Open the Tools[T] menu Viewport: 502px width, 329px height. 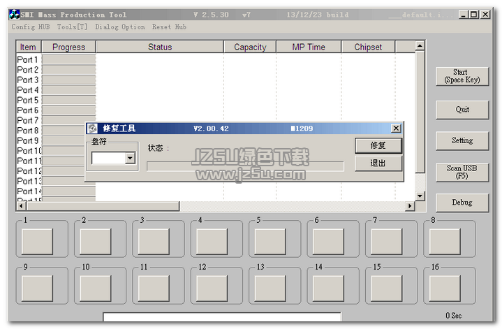click(72, 27)
